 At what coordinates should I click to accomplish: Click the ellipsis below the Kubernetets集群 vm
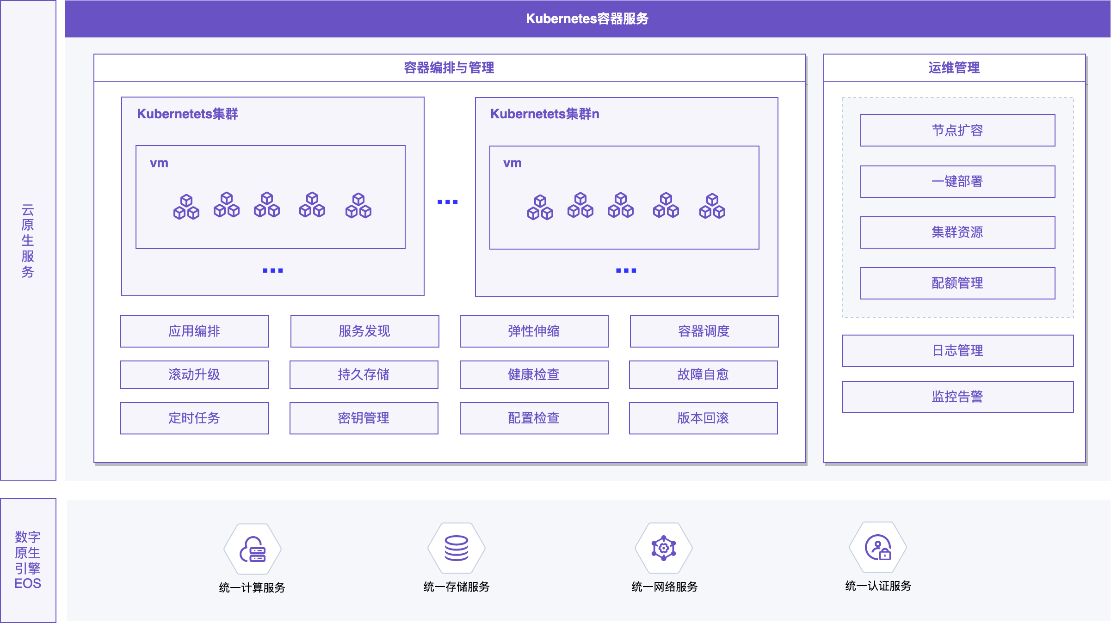pyautogui.click(x=273, y=270)
